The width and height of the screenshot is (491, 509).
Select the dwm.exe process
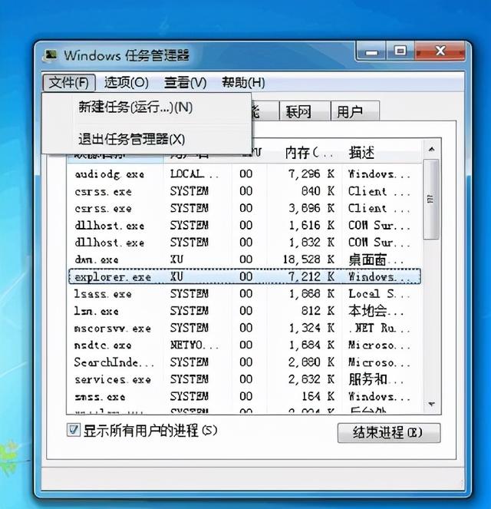click(245, 259)
